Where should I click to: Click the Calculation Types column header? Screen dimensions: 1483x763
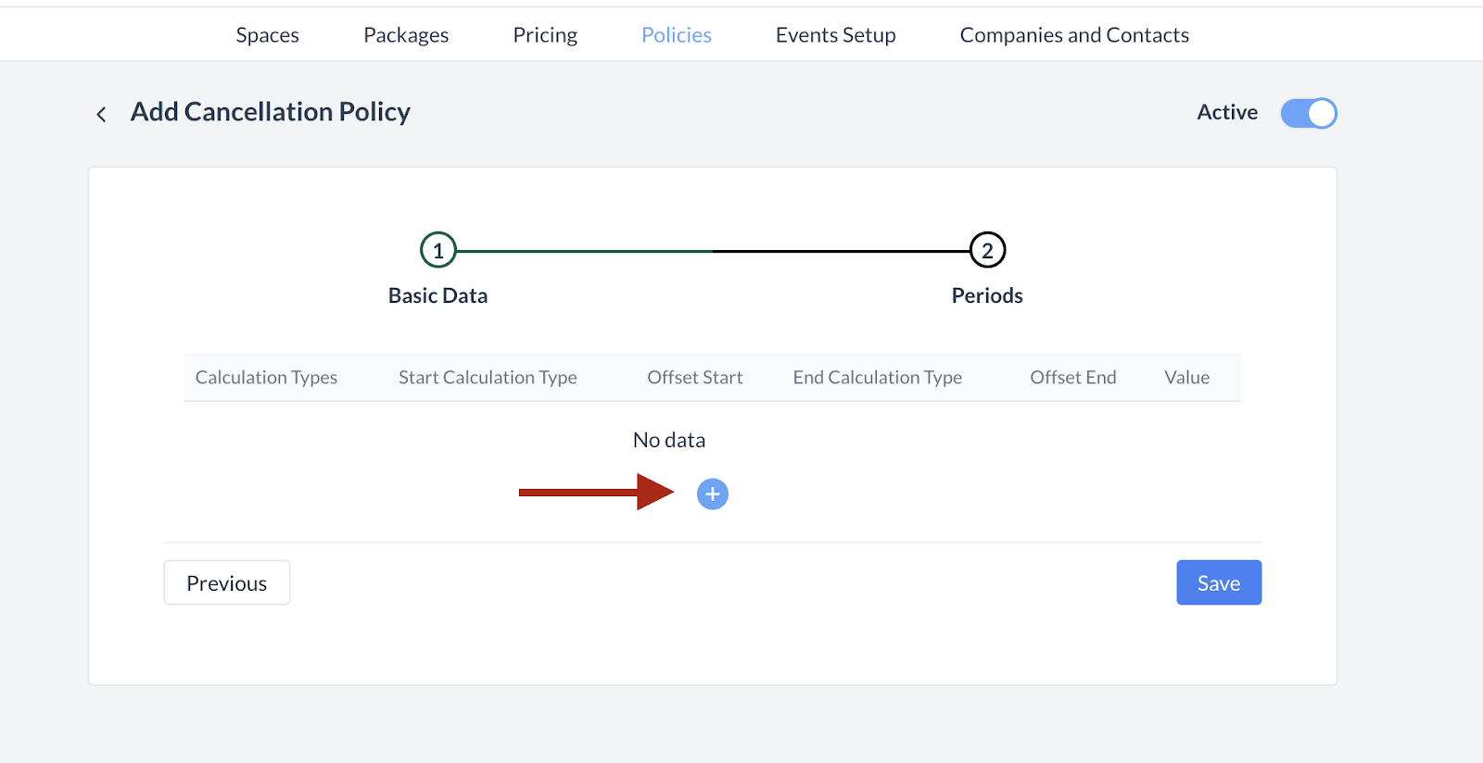[x=266, y=377]
